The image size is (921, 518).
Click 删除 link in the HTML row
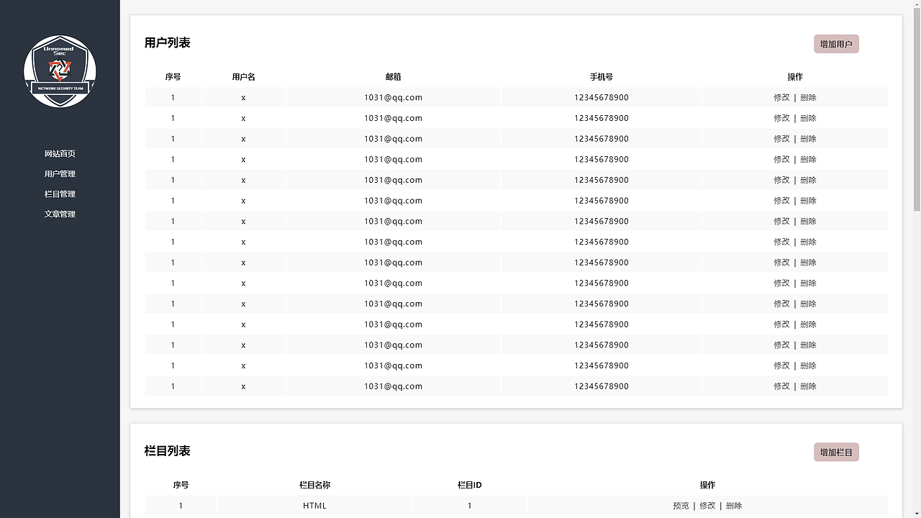tap(734, 506)
